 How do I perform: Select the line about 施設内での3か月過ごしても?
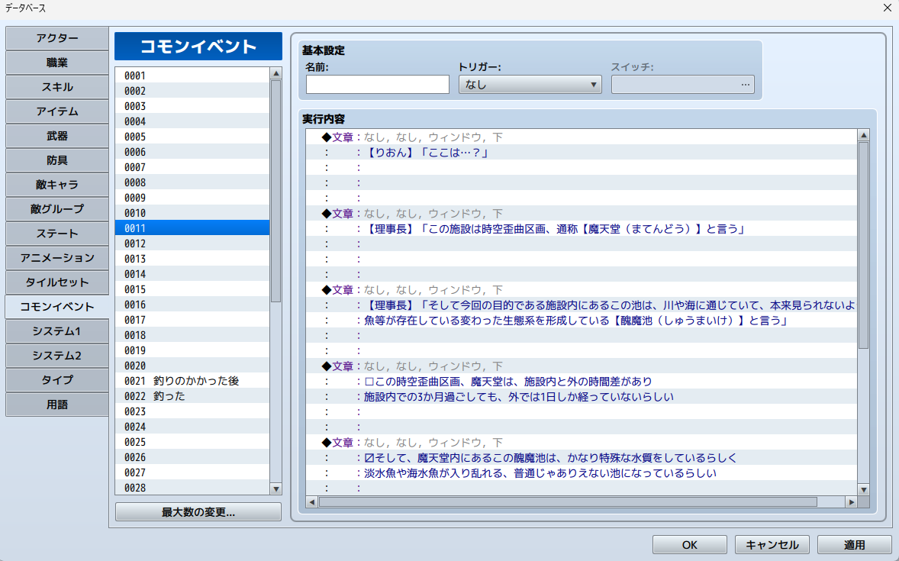pos(582,396)
